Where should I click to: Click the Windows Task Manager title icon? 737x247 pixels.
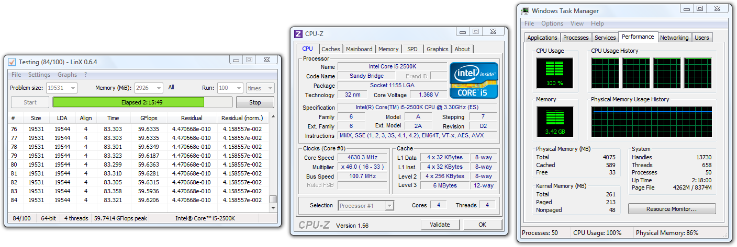click(524, 10)
